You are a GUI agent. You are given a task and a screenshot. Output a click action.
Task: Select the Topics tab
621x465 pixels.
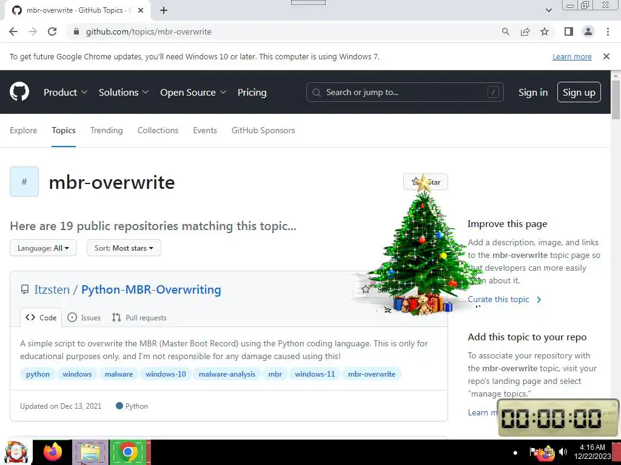(x=63, y=131)
